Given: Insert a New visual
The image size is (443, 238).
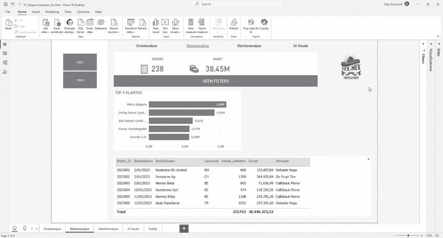Looking at the screenshot, I should tap(156, 26).
